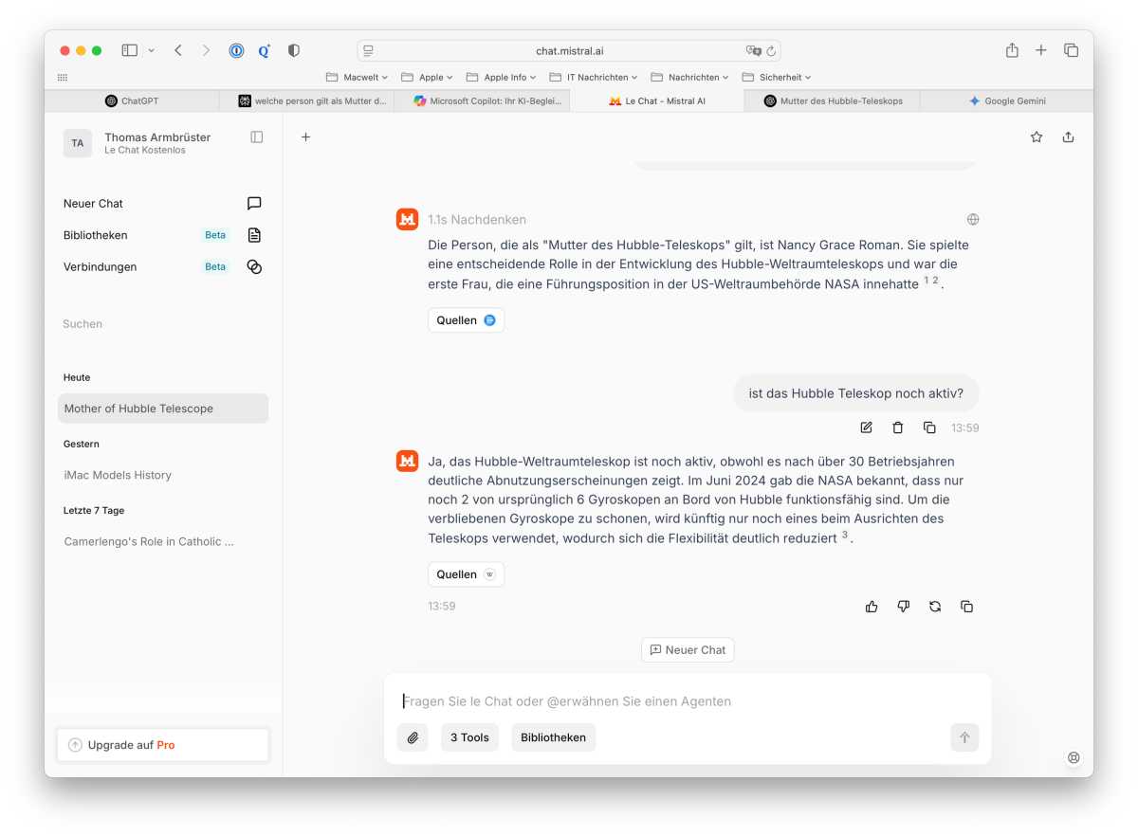1138x836 pixels.
Task: Delete the user message with the trash icon
Action: (x=897, y=427)
